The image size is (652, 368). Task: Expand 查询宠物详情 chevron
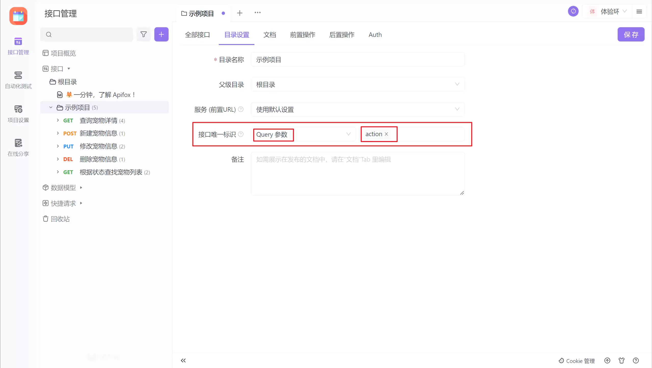(x=58, y=120)
